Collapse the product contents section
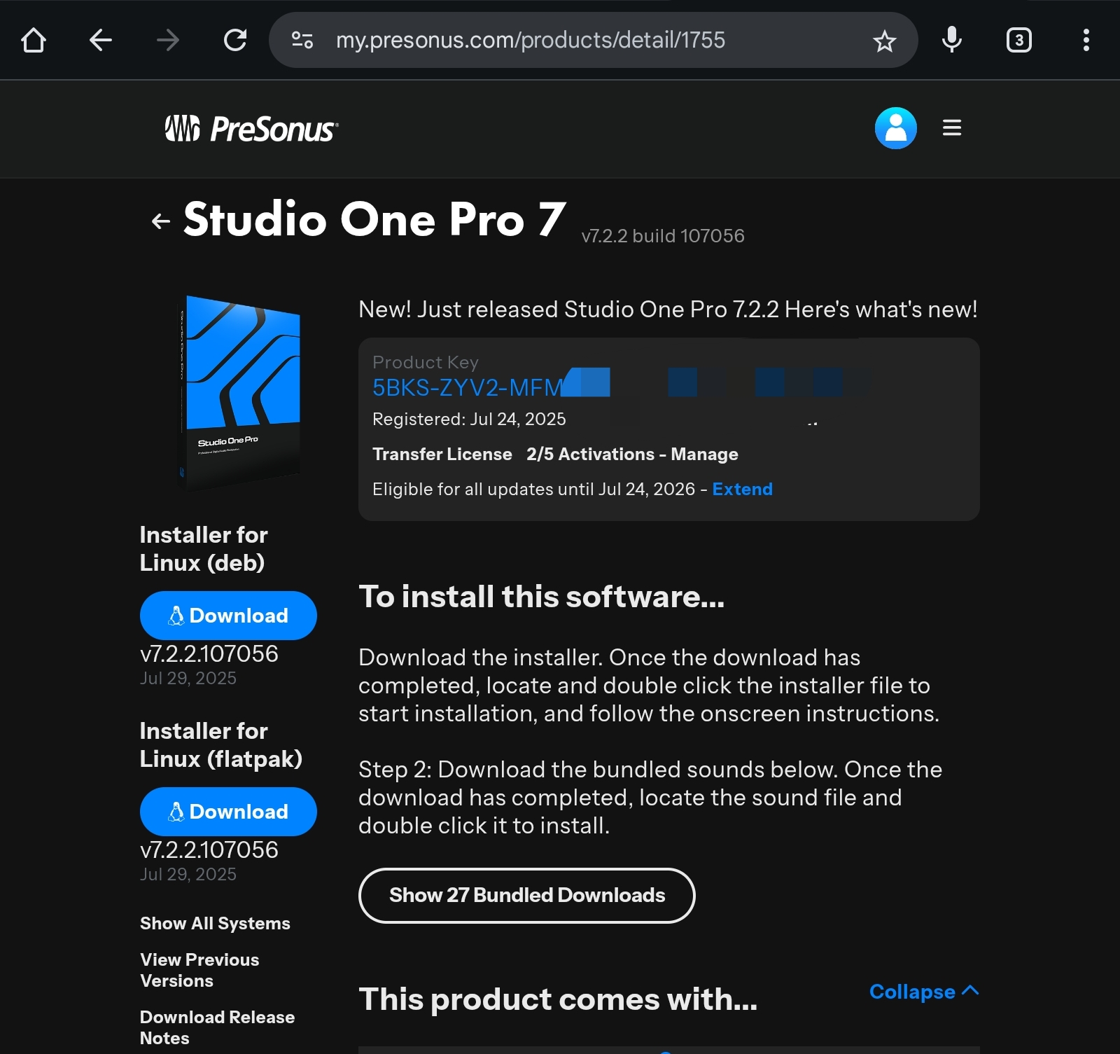 click(924, 992)
